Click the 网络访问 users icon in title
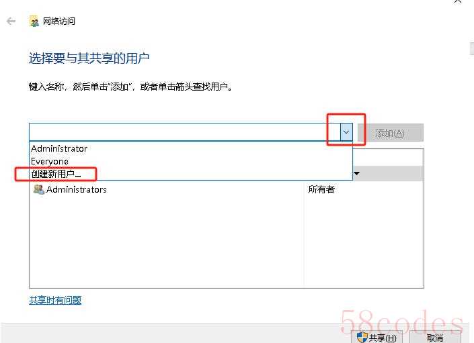This screenshot has width=474, height=343. pyautogui.click(x=34, y=21)
